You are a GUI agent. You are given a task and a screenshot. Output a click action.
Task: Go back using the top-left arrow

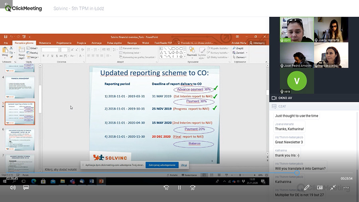click(x=6, y=4)
